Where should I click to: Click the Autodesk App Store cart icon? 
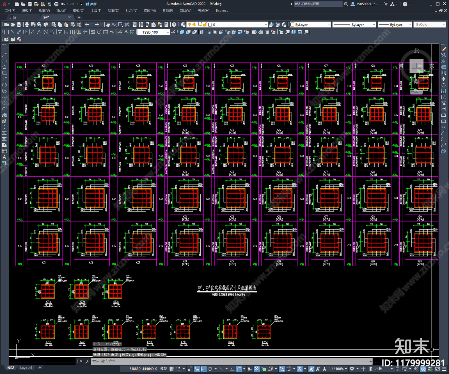(386, 4)
